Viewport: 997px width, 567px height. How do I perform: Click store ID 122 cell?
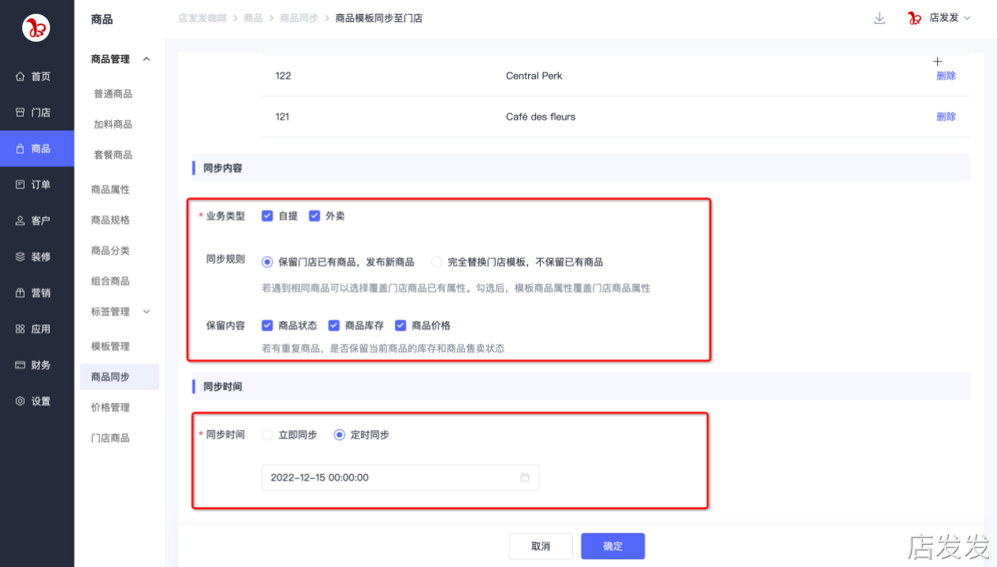tap(283, 76)
